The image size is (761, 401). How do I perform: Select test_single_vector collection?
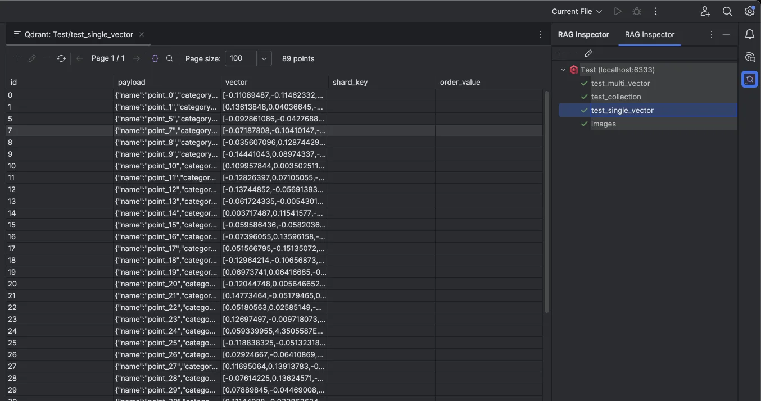click(x=622, y=110)
